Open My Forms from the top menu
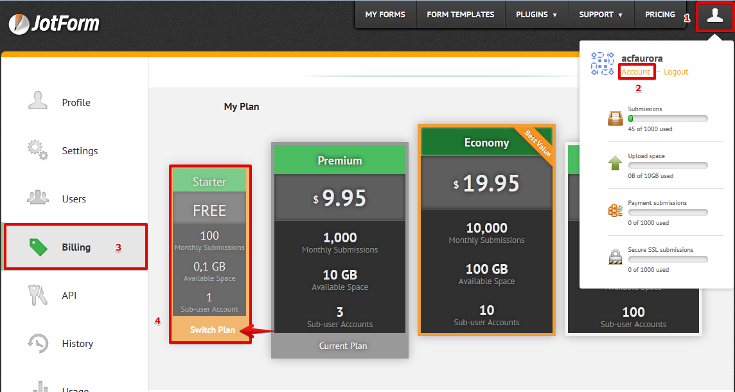Viewport: 735px width, 392px height. (x=385, y=15)
